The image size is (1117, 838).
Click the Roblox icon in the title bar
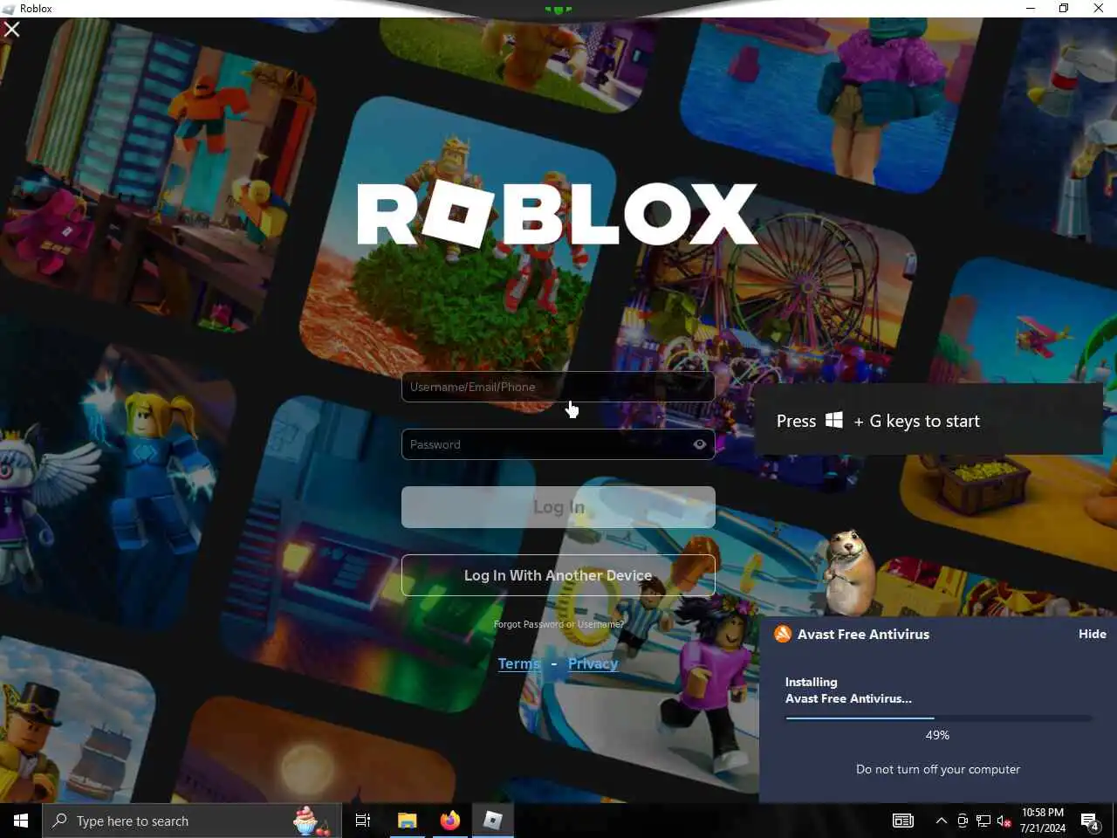click(9, 9)
